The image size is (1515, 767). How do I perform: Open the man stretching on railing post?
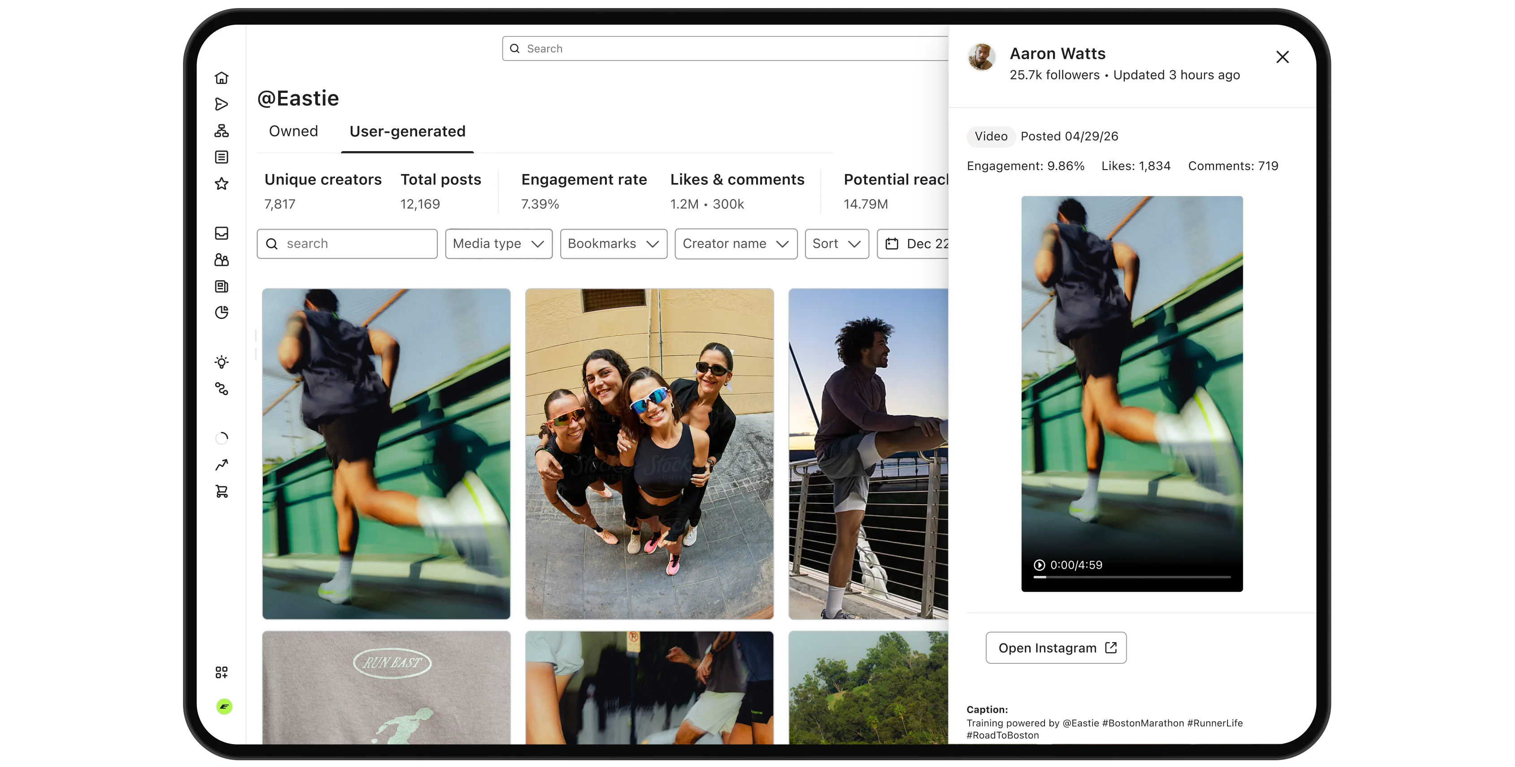868,453
